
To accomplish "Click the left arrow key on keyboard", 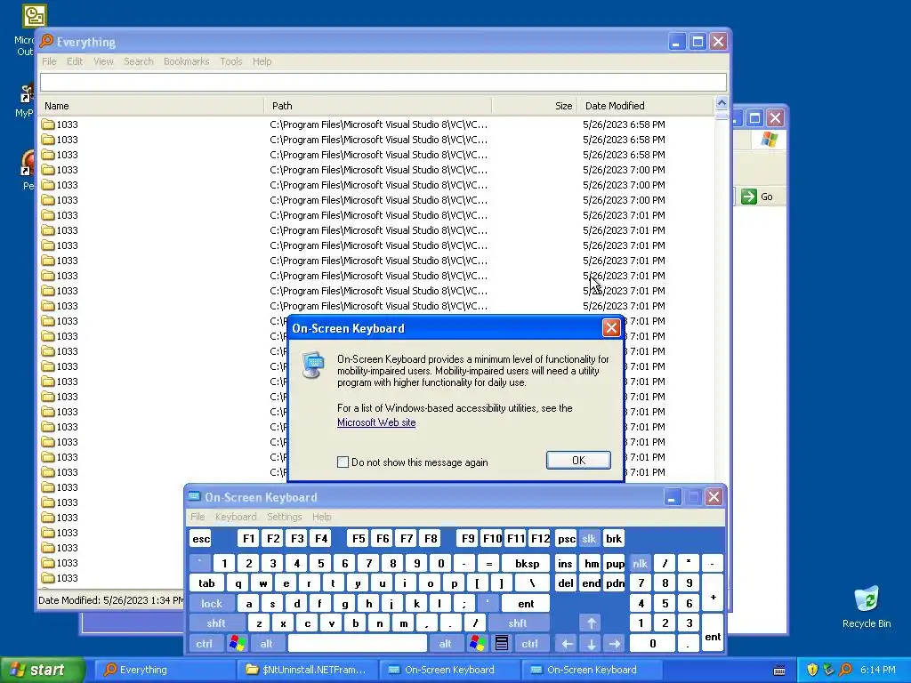I will [567, 644].
